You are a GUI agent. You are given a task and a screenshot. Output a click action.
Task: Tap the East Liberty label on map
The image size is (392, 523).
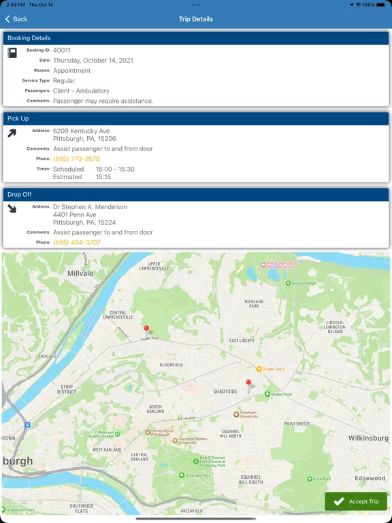[x=242, y=340]
